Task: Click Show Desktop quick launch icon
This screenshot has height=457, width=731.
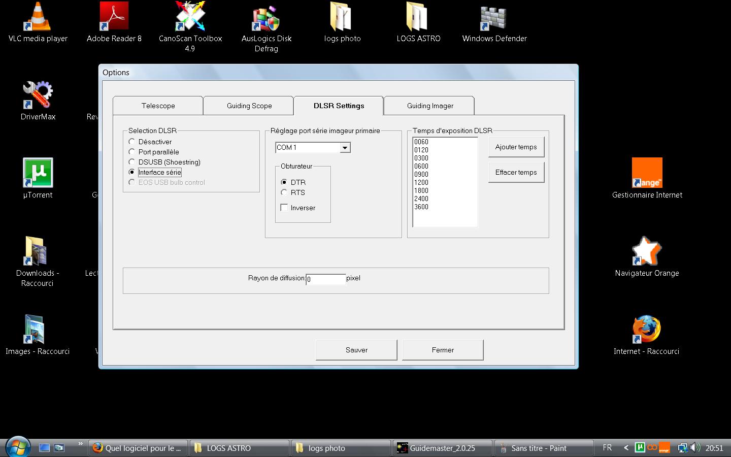Action: point(45,448)
